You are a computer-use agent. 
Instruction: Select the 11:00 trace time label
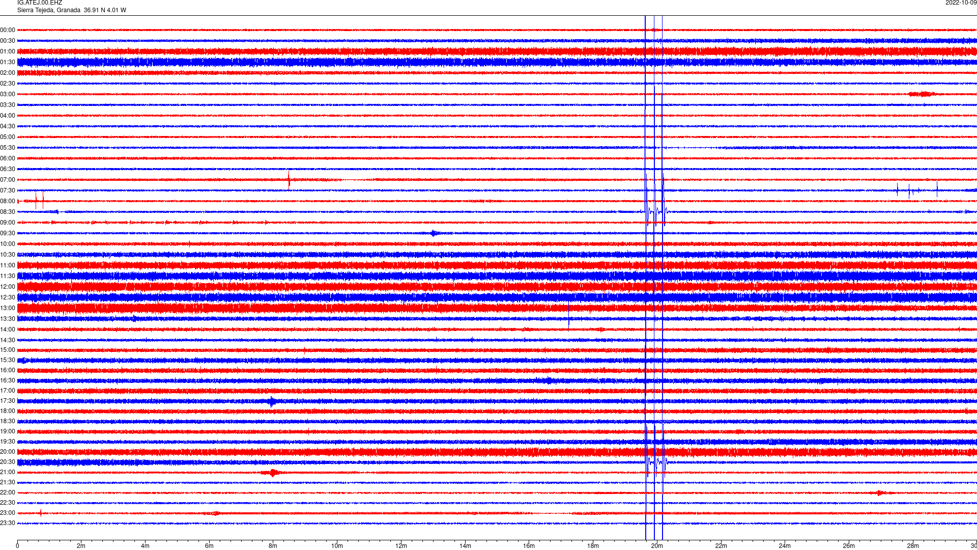click(x=8, y=265)
